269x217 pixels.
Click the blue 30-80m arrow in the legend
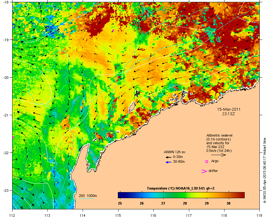[168, 162]
